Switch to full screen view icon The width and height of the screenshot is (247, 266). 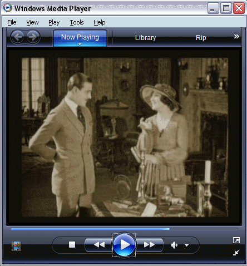[236, 240]
